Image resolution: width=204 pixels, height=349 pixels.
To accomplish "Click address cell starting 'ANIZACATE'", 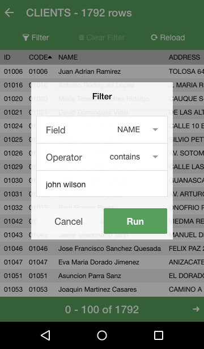I will 186,262.
